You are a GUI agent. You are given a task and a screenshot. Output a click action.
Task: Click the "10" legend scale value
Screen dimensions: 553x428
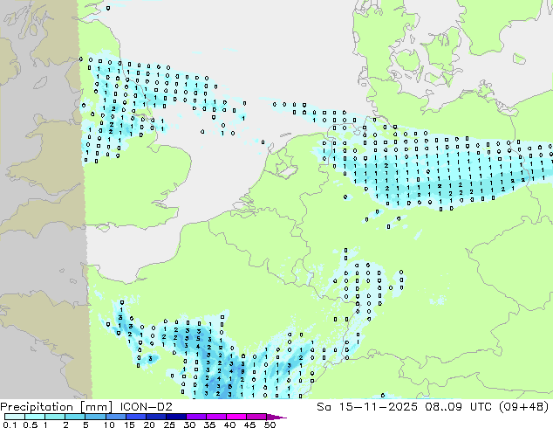(x=109, y=425)
